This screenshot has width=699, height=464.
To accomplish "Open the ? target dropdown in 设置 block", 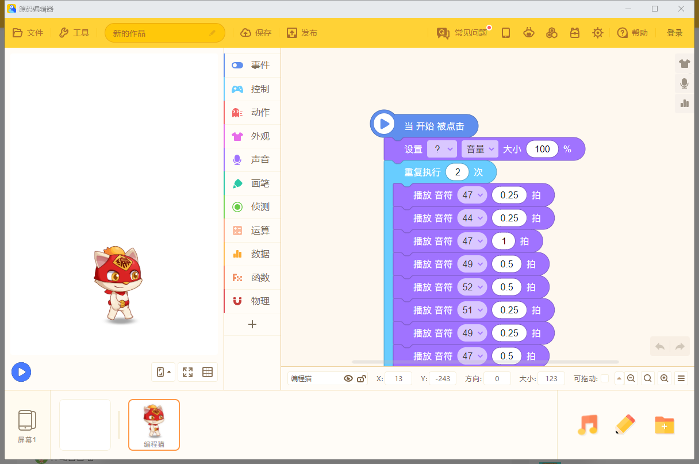I will pos(442,149).
